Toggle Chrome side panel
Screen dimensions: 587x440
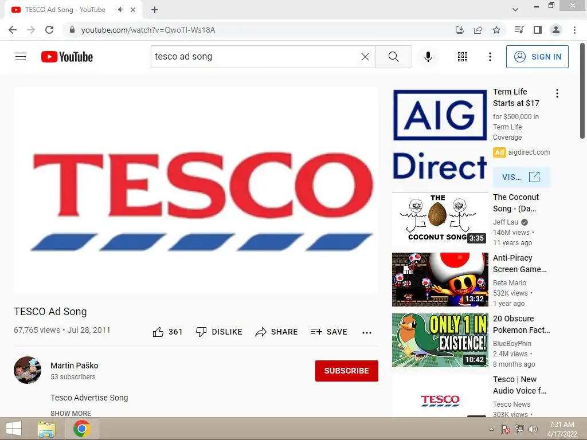click(x=538, y=30)
